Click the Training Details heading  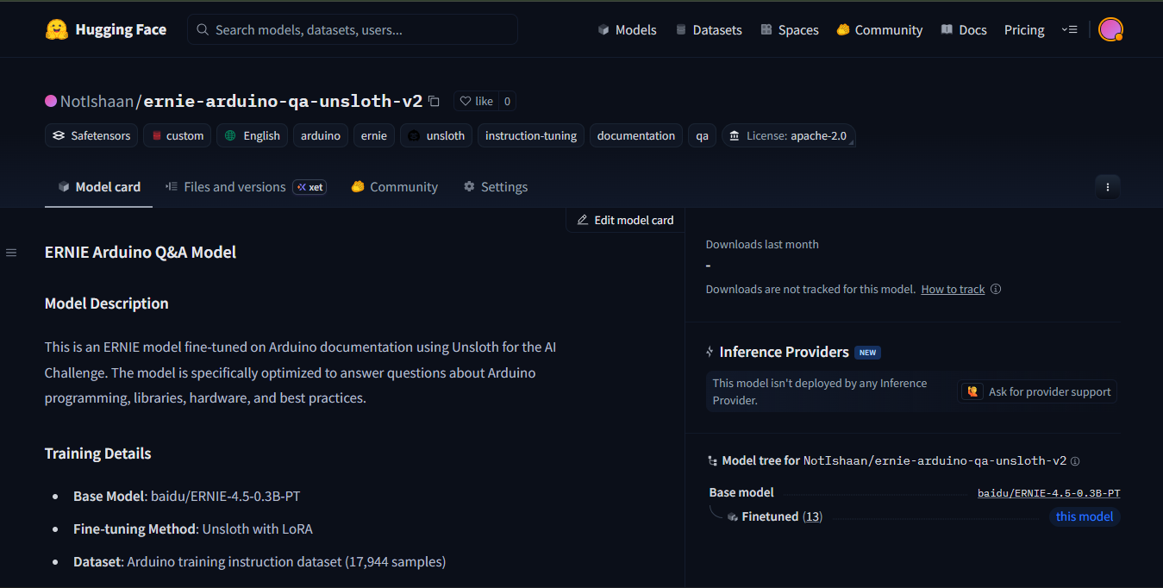(x=98, y=454)
